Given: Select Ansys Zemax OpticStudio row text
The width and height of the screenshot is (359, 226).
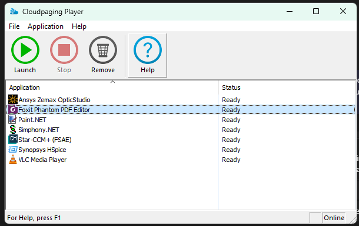Looking at the screenshot, I should coord(54,100).
